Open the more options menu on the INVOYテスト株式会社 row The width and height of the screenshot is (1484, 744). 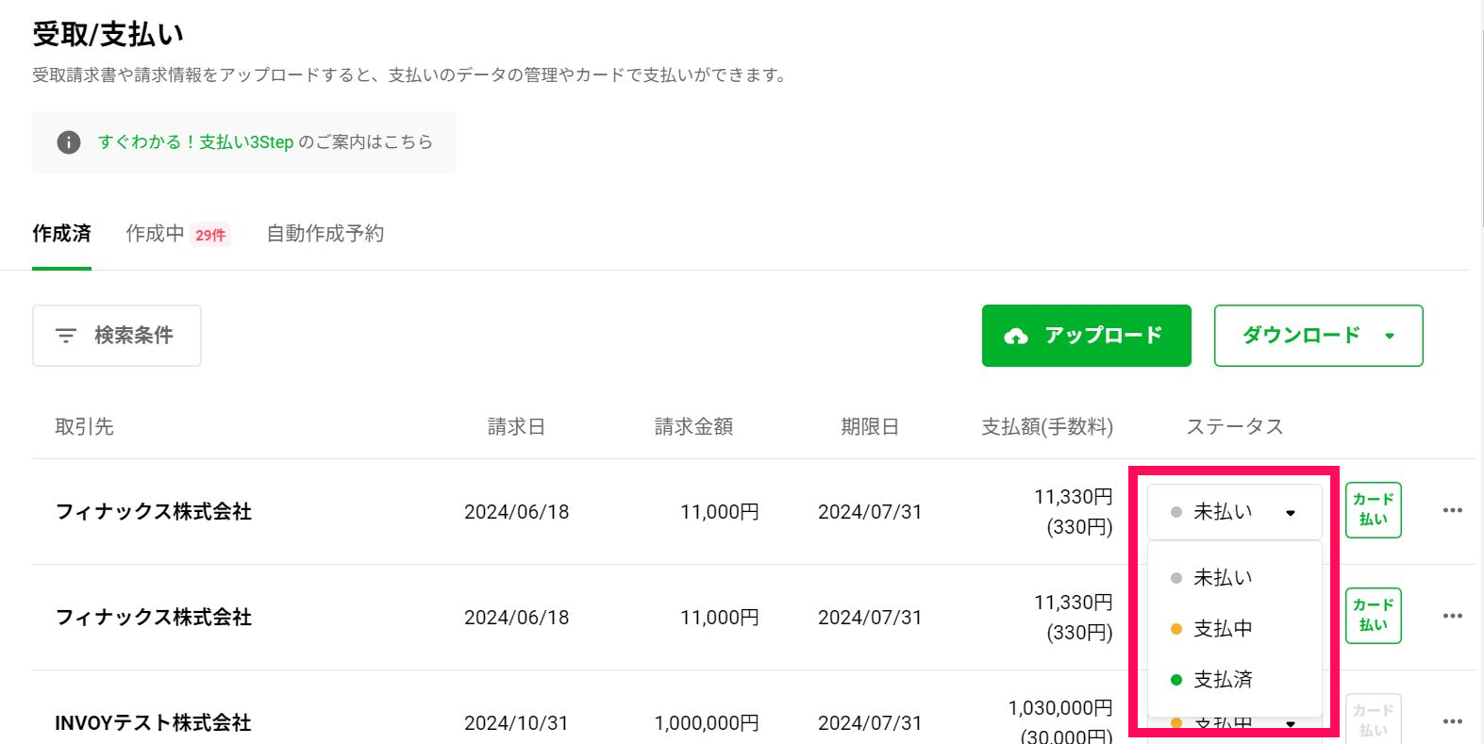(x=1453, y=722)
